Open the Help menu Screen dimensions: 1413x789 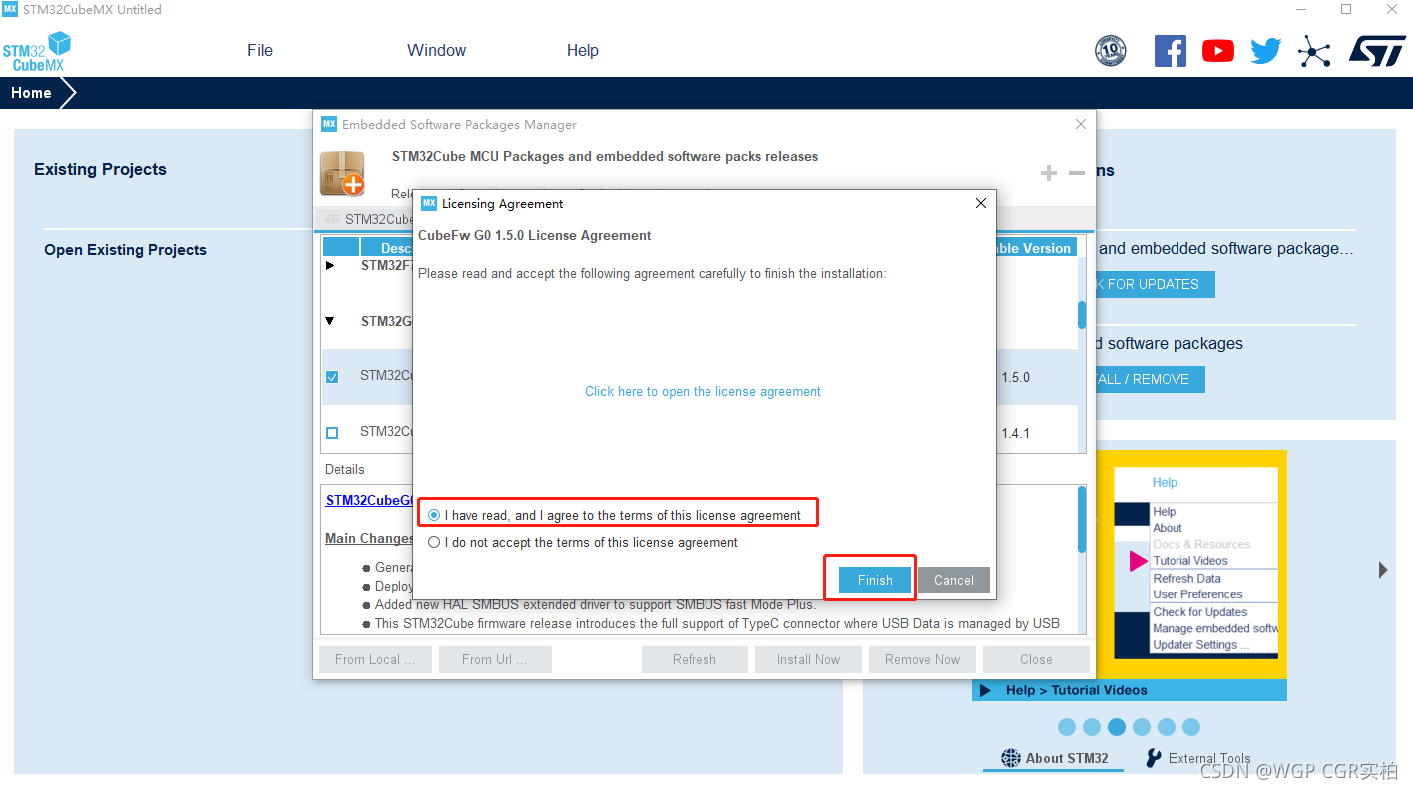[x=582, y=51]
